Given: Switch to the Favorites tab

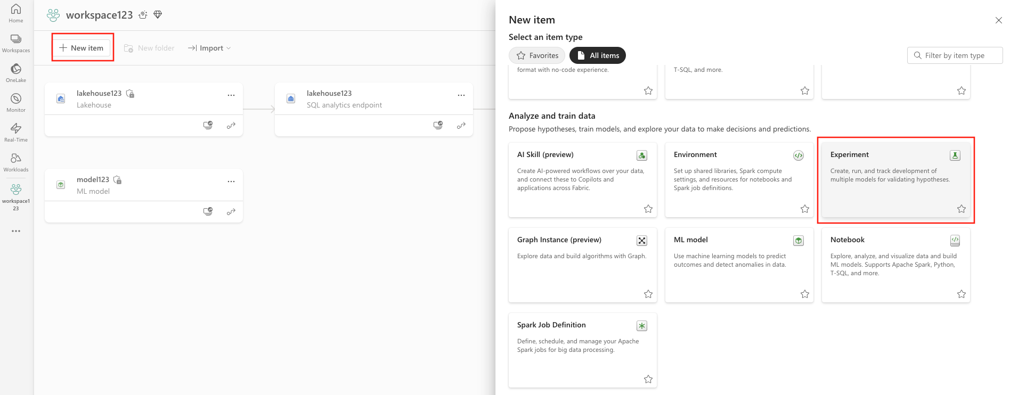Looking at the screenshot, I should tap(537, 55).
